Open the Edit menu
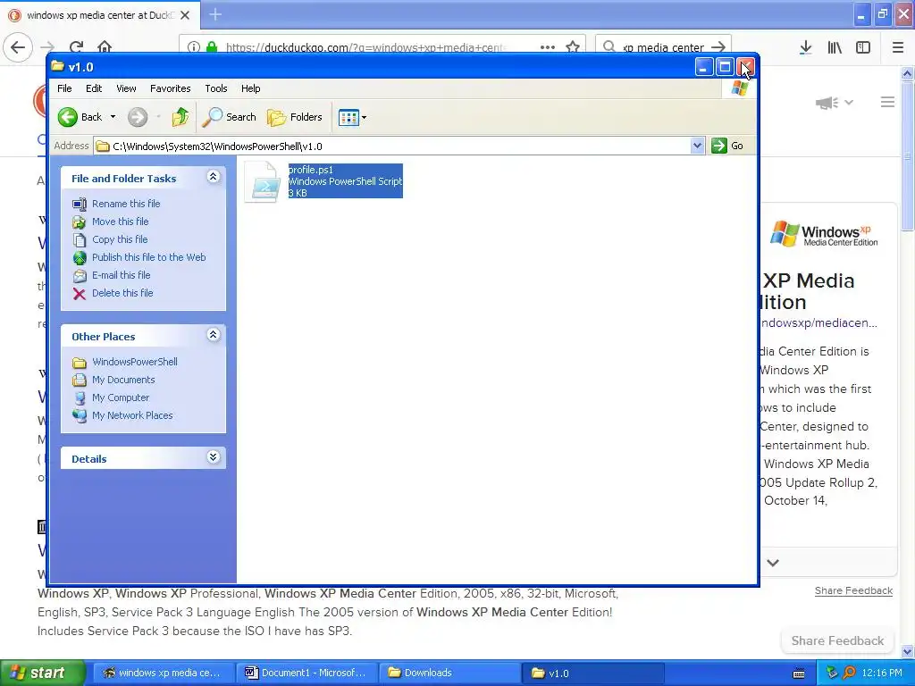 (x=93, y=88)
